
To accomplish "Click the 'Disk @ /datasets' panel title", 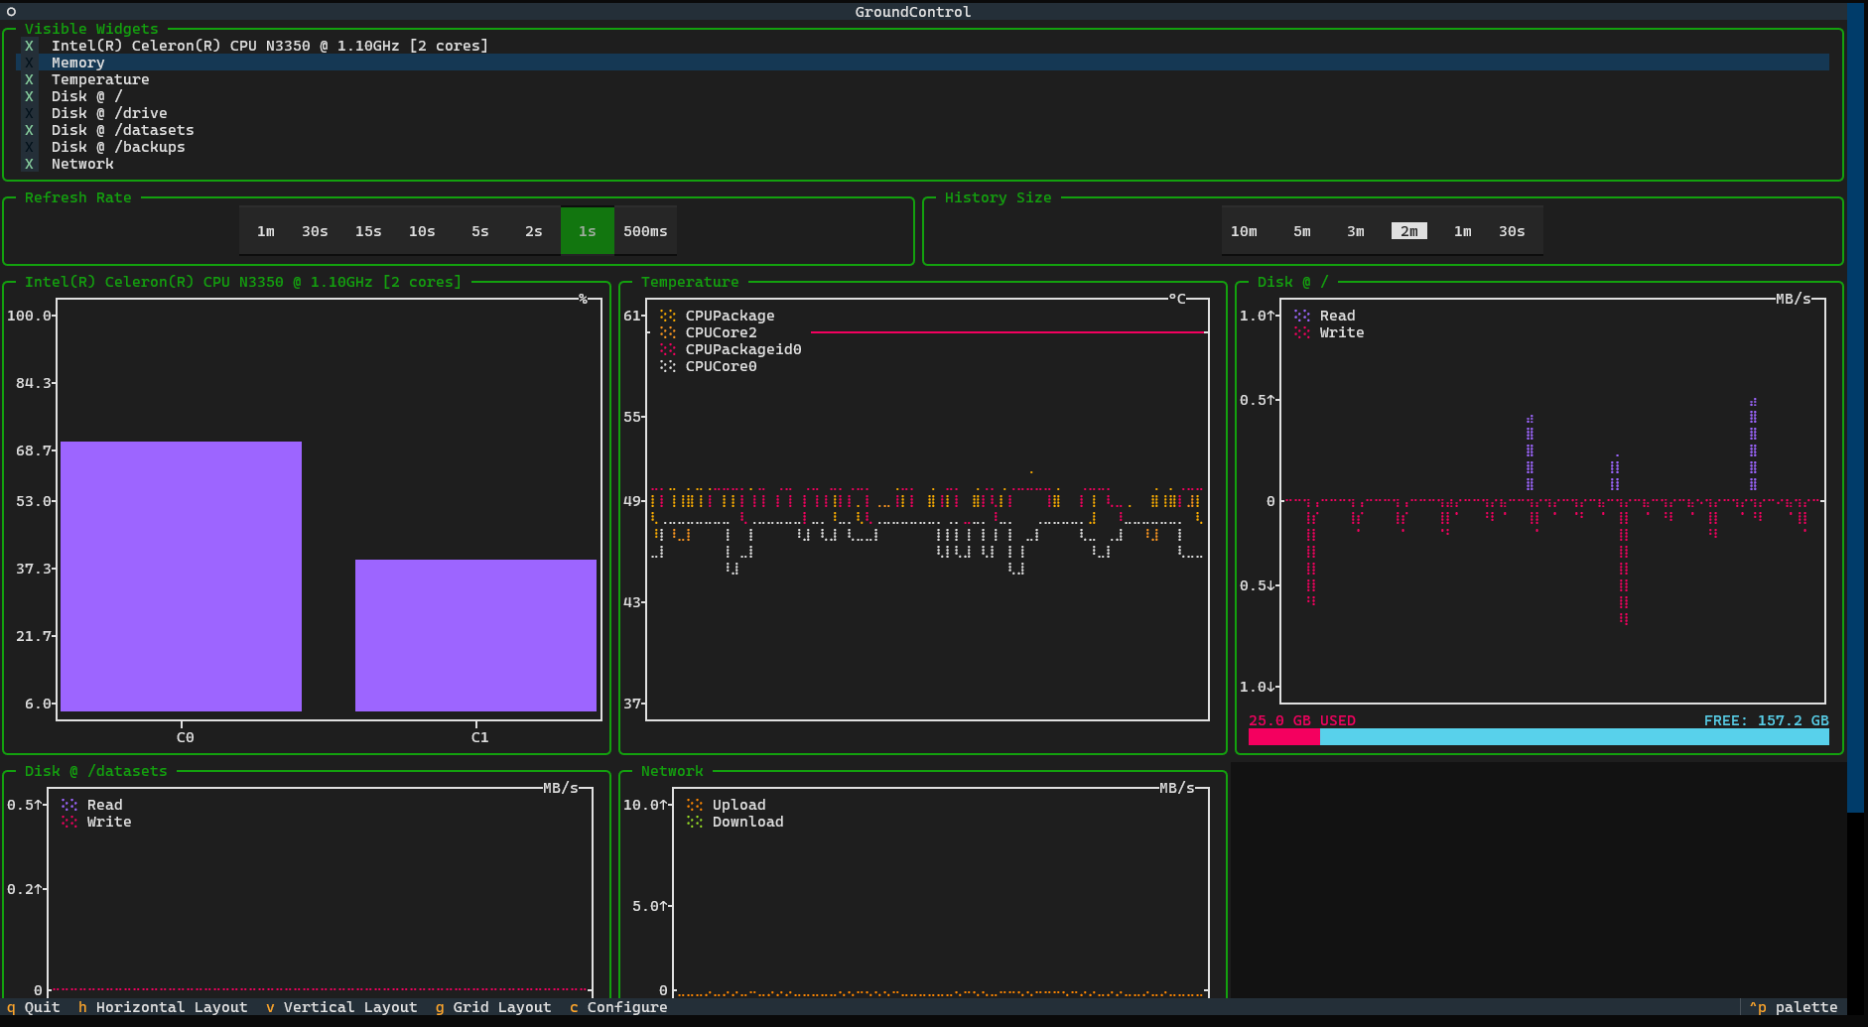I will 96,771.
